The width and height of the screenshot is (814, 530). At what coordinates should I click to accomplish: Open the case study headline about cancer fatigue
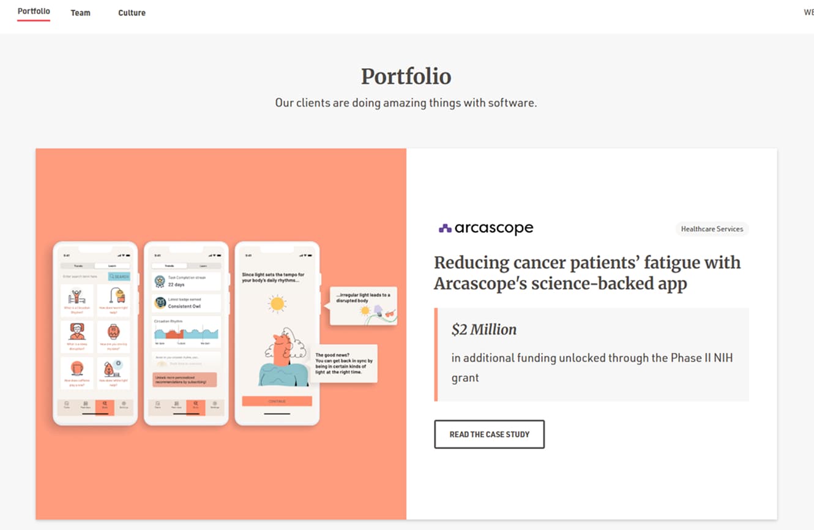(587, 273)
